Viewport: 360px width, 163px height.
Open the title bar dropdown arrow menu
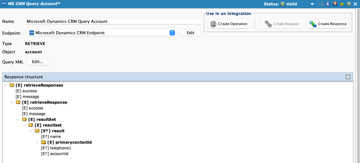point(312,4)
